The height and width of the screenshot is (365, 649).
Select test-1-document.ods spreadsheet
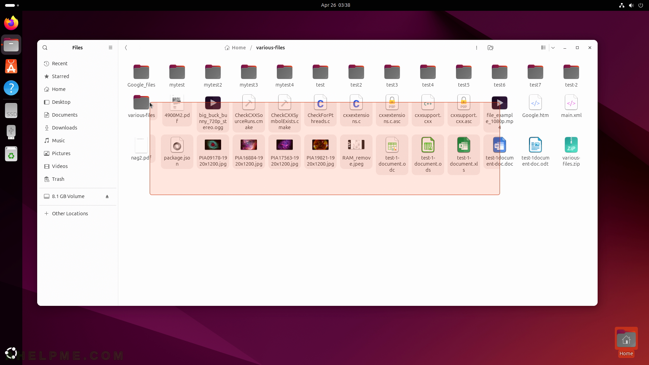[428, 155]
